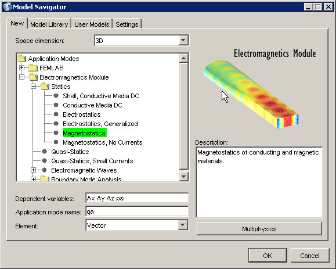Select Magnetostatics, No Currents mode
Screen dimensions: 336x269
point(103,142)
